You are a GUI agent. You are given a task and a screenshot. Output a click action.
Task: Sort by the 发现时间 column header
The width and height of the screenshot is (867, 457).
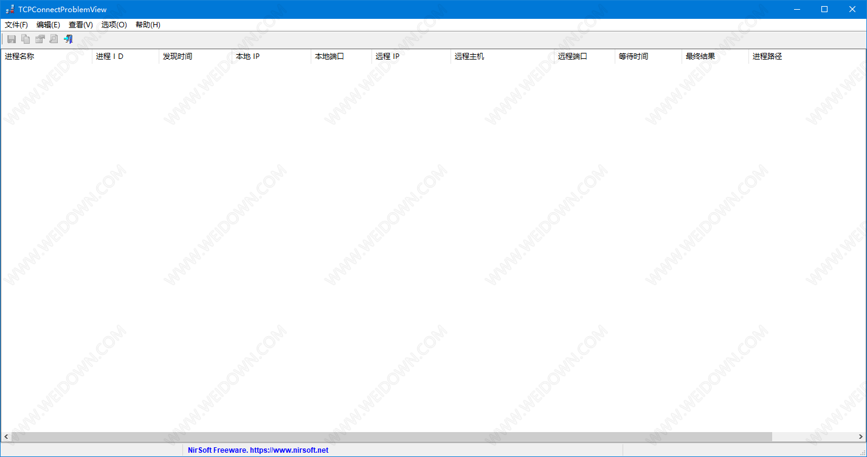click(195, 57)
